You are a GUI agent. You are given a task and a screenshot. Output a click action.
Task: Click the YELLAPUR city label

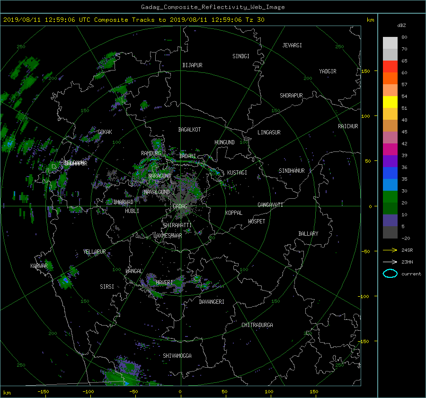(x=94, y=252)
